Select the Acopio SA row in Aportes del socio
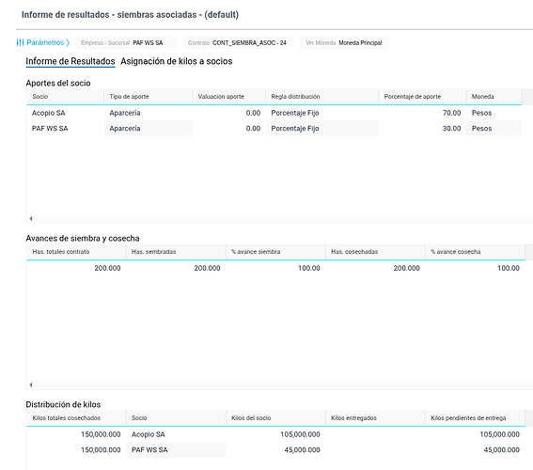The height and width of the screenshot is (470, 533). coord(274,113)
